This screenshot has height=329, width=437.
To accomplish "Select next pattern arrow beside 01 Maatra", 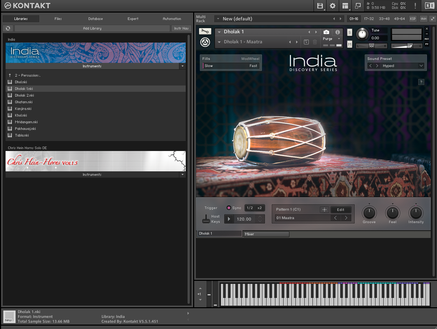I will point(346,218).
